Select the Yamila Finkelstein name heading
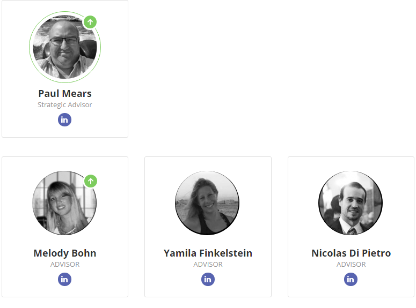Image resolution: width=416 pixels, height=308 pixels. tap(208, 253)
